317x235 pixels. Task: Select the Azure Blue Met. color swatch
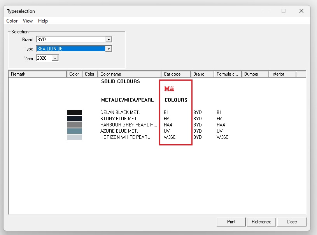[75, 131]
